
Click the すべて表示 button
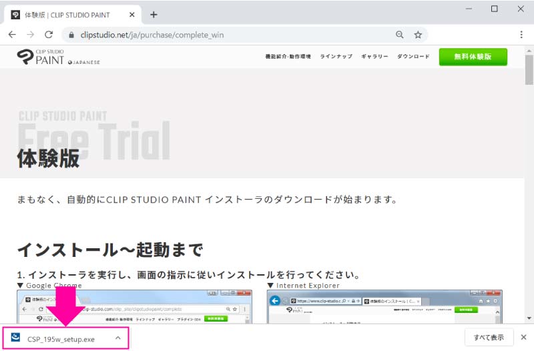pos(489,338)
